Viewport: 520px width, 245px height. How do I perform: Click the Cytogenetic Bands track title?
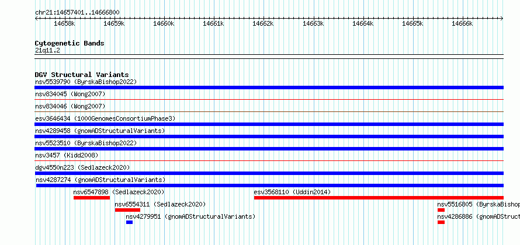(x=70, y=43)
